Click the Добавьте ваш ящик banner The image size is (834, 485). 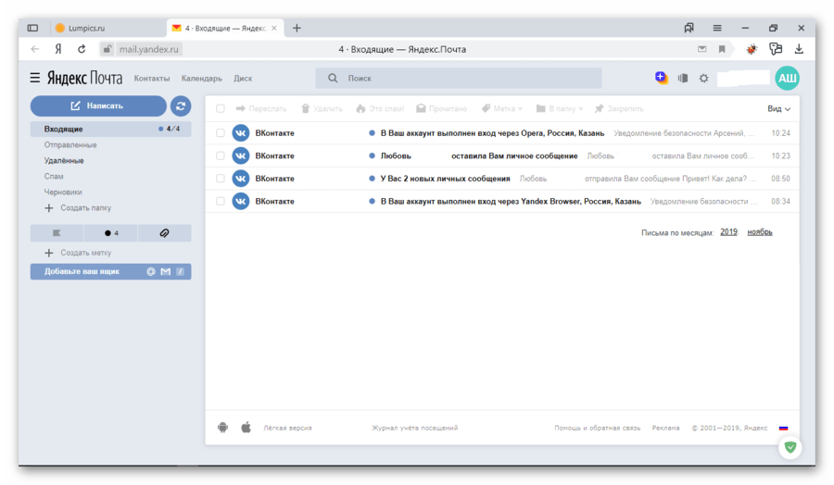pos(110,271)
